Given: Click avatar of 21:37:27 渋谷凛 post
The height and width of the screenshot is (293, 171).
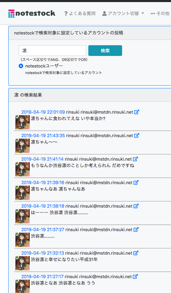Looking at the screenshot, I should pyautogui.click(x=22, y=240).
